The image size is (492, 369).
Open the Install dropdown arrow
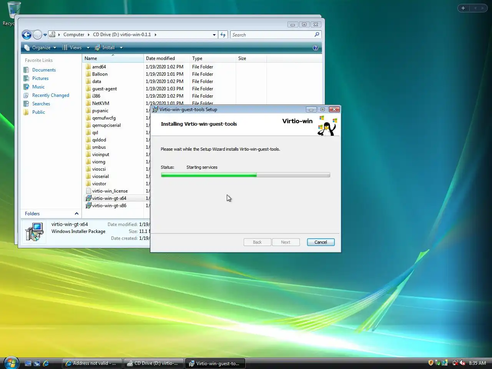pos(121,48)
